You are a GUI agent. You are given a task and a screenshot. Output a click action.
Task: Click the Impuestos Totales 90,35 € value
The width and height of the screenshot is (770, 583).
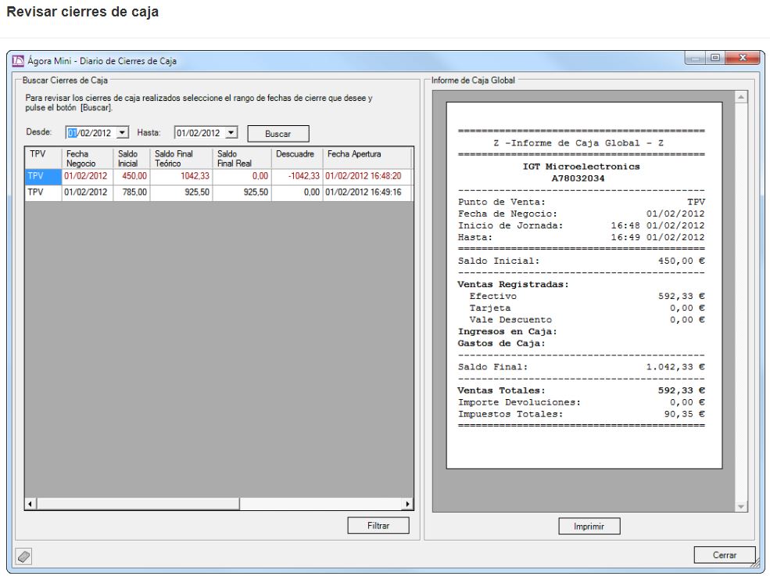[x=684, y=415]
